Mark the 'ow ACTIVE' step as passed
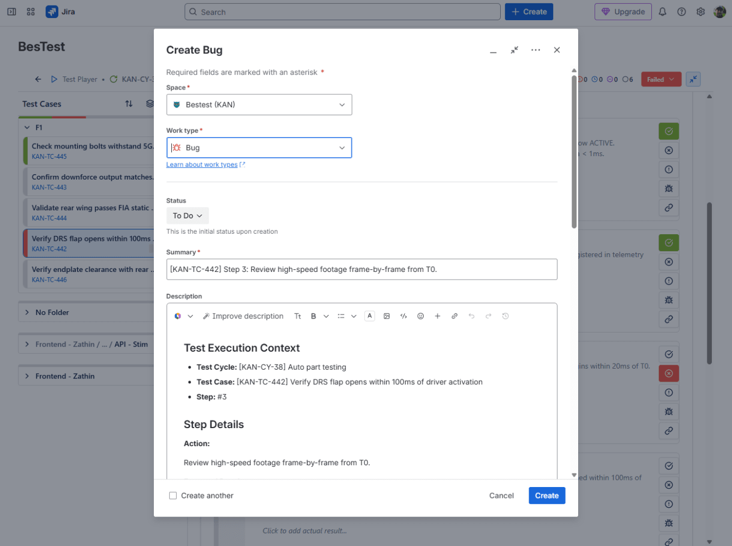Viewport: 732px width, 546px height. 669,131
